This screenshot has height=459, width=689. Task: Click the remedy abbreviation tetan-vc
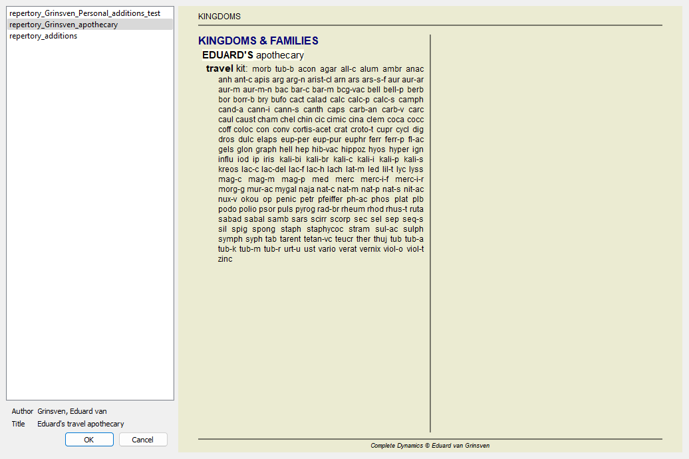click(318, 239)
